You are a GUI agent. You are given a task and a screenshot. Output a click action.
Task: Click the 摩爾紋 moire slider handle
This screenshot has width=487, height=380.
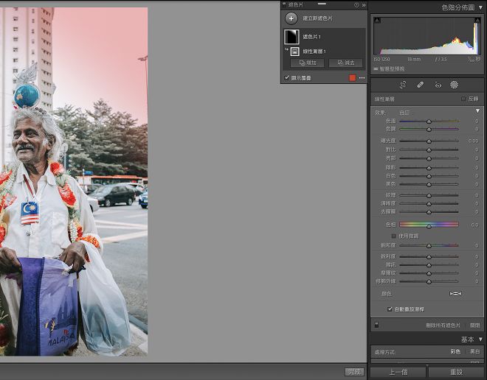pos(429,273)
